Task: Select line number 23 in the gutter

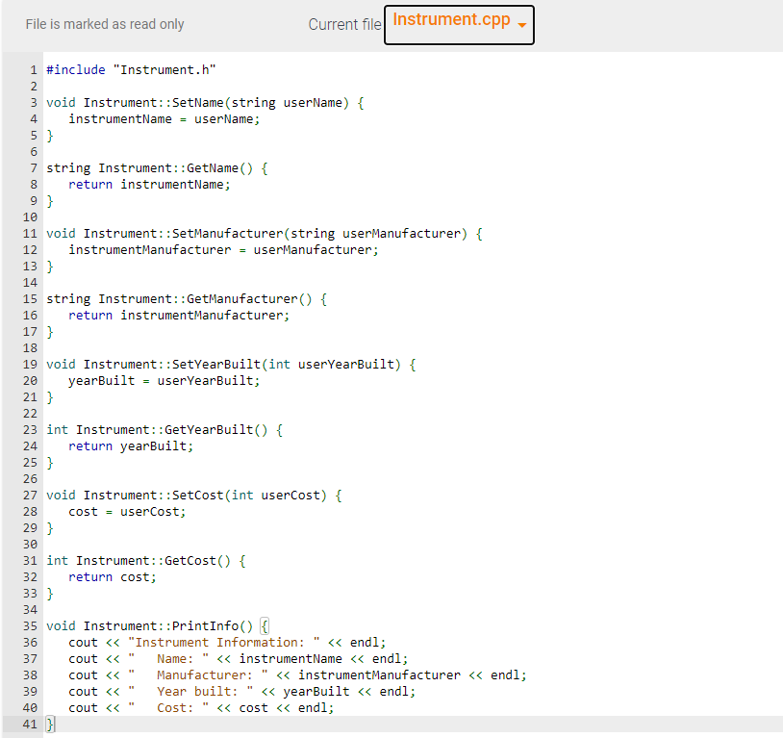Action: [x=30, y=429]
